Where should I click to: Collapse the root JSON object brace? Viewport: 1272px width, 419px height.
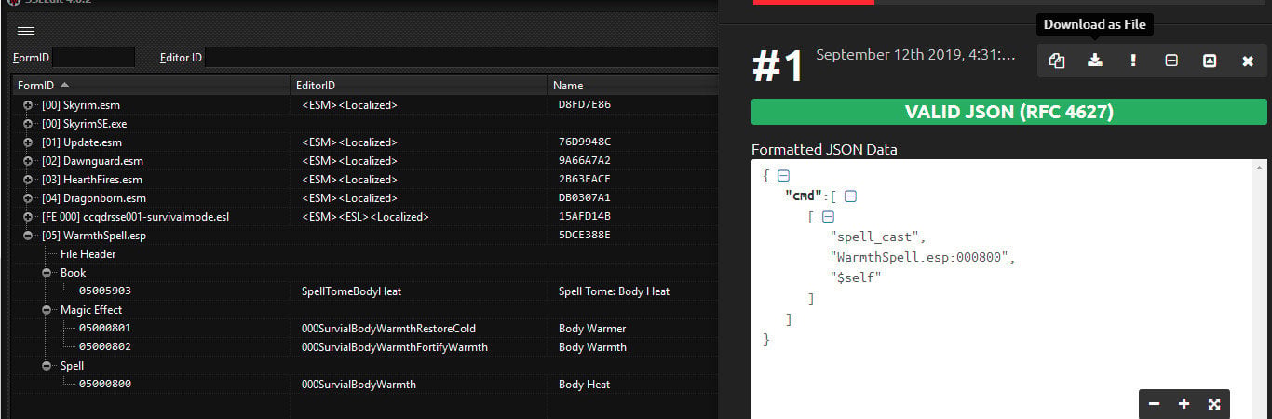tap(783, 175)
